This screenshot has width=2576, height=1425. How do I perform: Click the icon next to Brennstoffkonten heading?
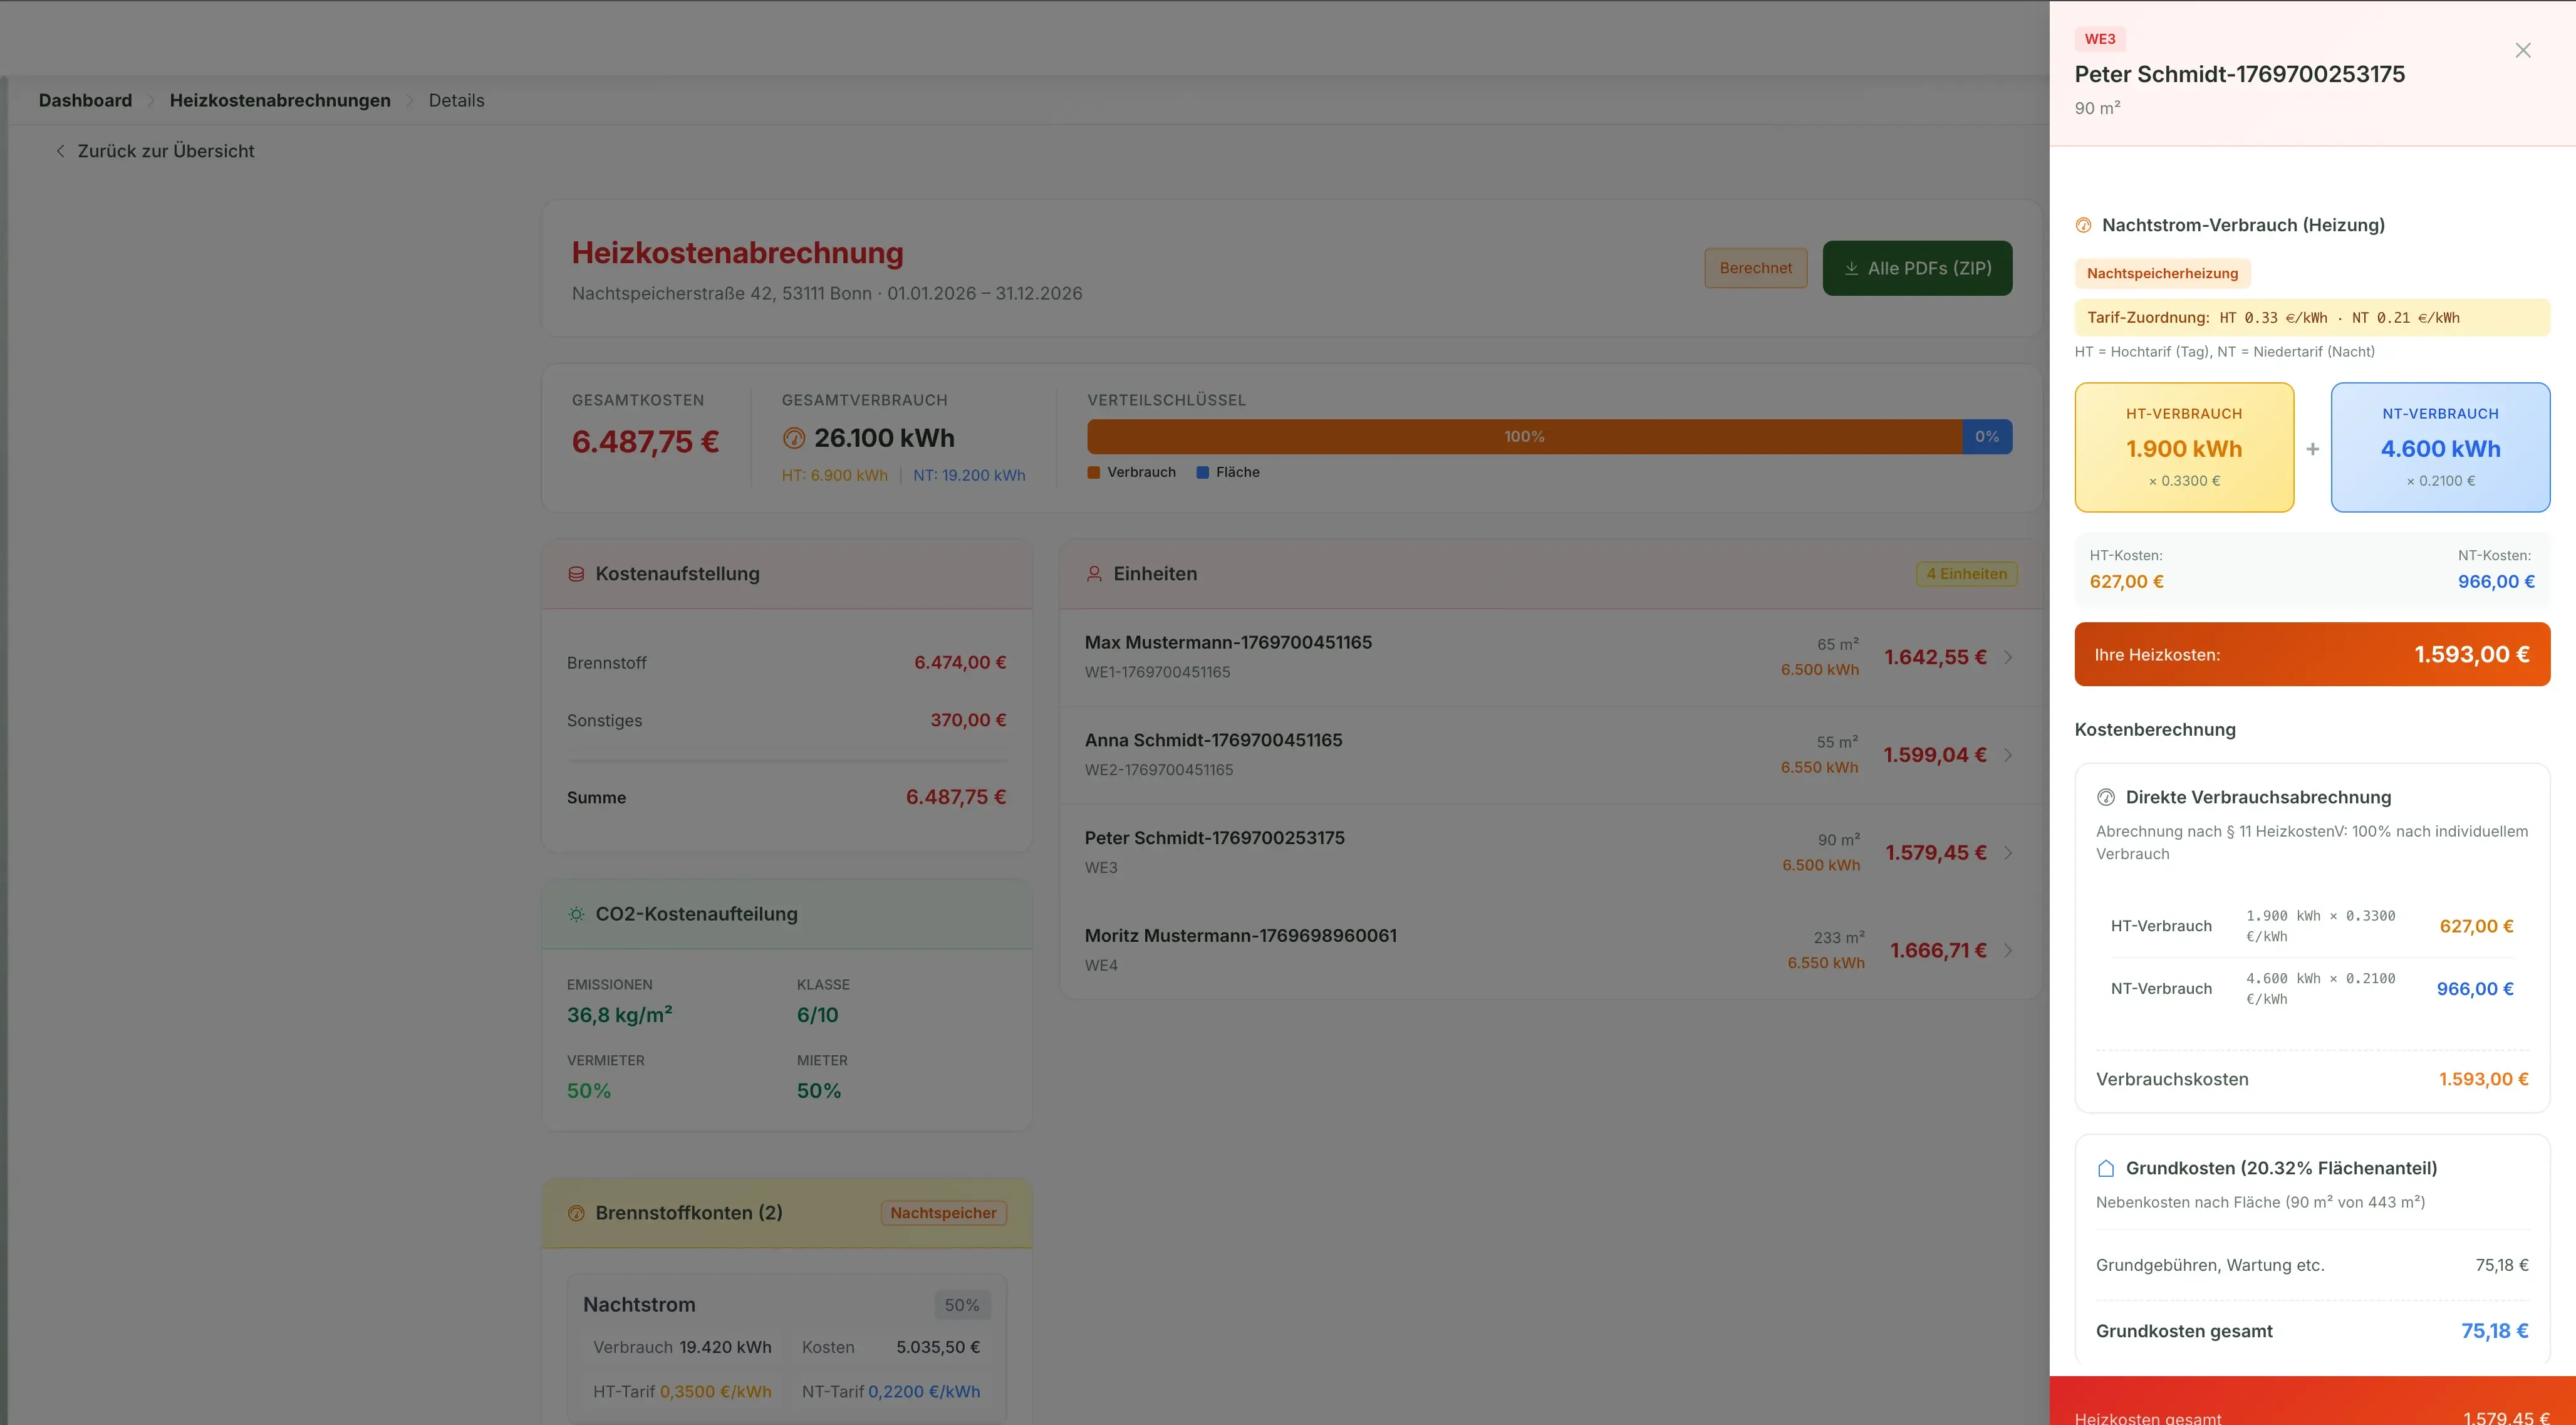click(577, 1212)
